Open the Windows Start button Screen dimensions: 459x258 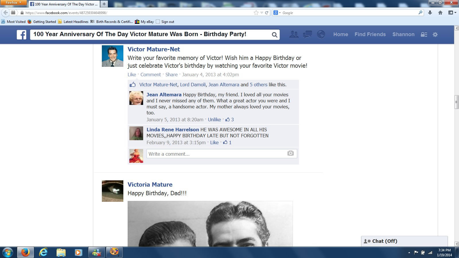(8, 253)
